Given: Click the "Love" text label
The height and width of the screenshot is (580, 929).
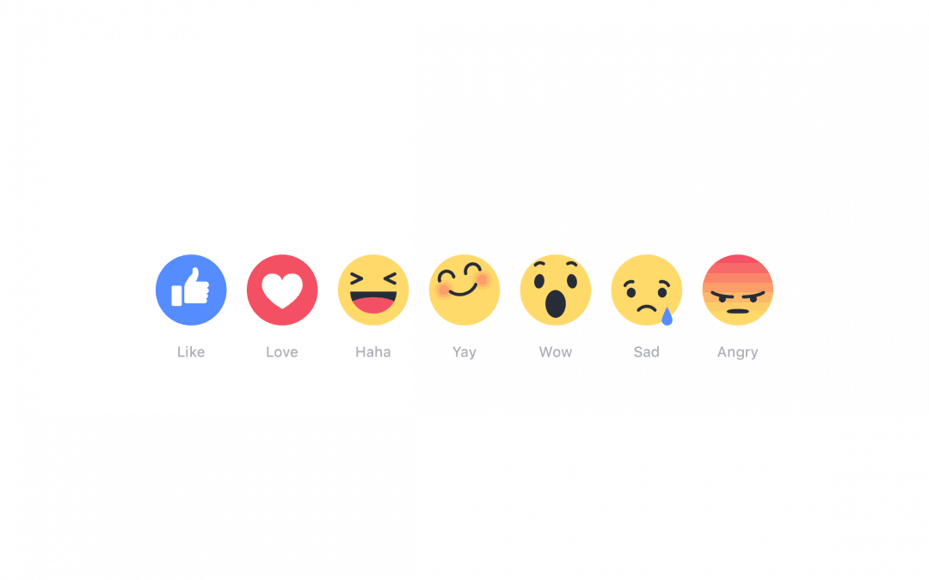Looking at the screenshot, I should pyautogui.click(x=282, y=352).
